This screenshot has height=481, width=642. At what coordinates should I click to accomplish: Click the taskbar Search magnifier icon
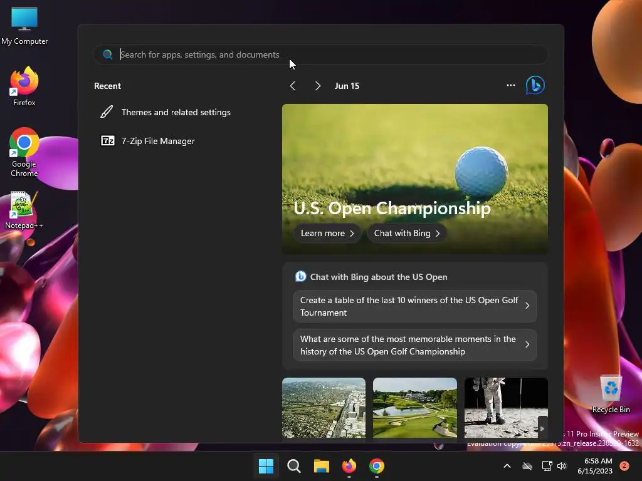pyautogui.click(x=294, y=466)
